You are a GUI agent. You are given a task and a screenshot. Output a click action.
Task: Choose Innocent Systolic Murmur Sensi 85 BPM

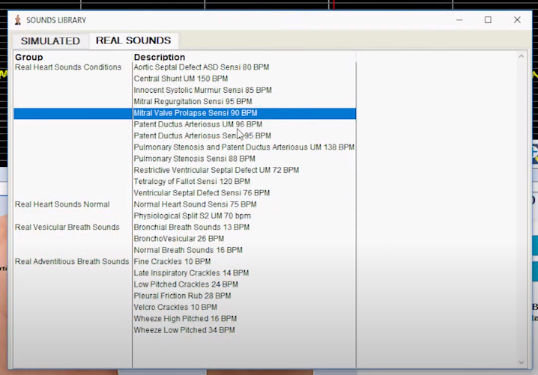(x=202, y=90)
